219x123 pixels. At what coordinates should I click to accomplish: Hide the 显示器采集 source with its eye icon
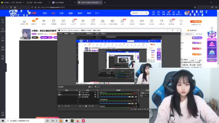pyautogui.click(x=95, y=97)
